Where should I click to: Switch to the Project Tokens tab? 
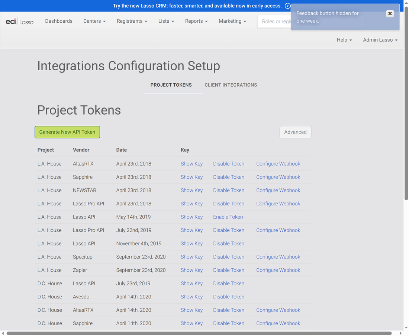(171, 85)
